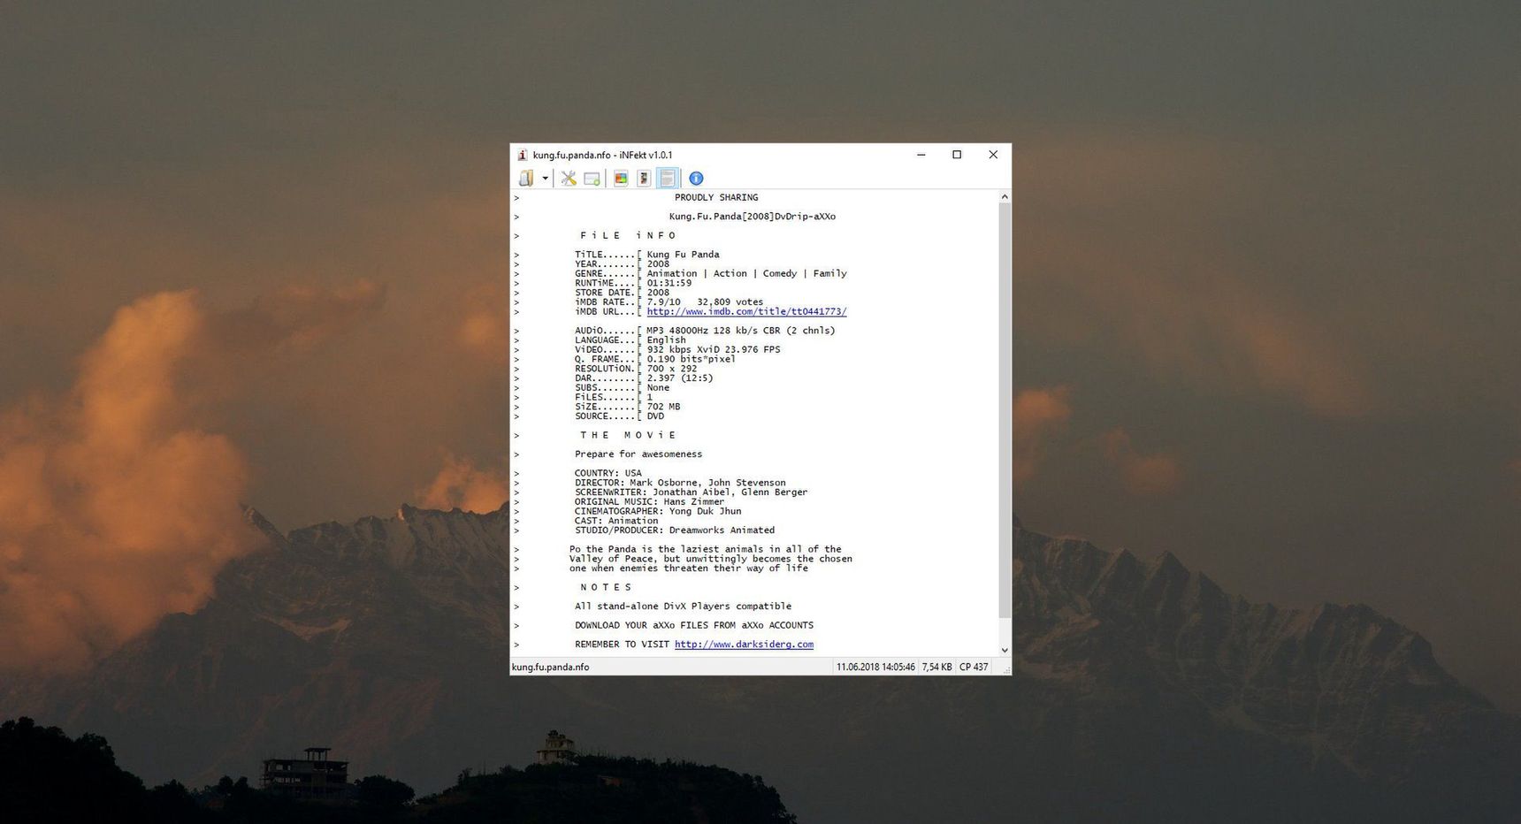1521x824 pixels.
Task: Close the iNFekt window
Action: pos(993,155)
